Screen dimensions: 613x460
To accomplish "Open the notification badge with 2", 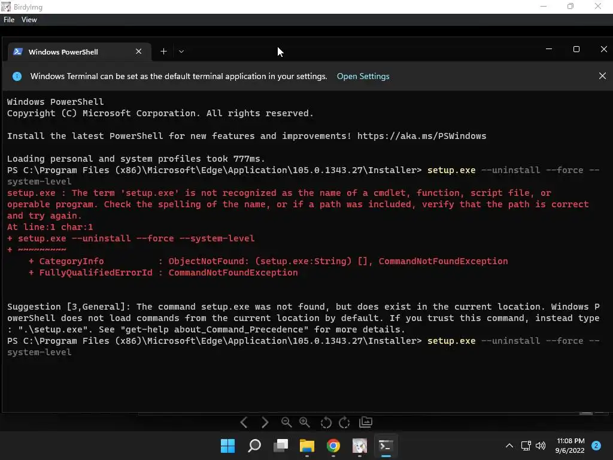I will point(596,446).
